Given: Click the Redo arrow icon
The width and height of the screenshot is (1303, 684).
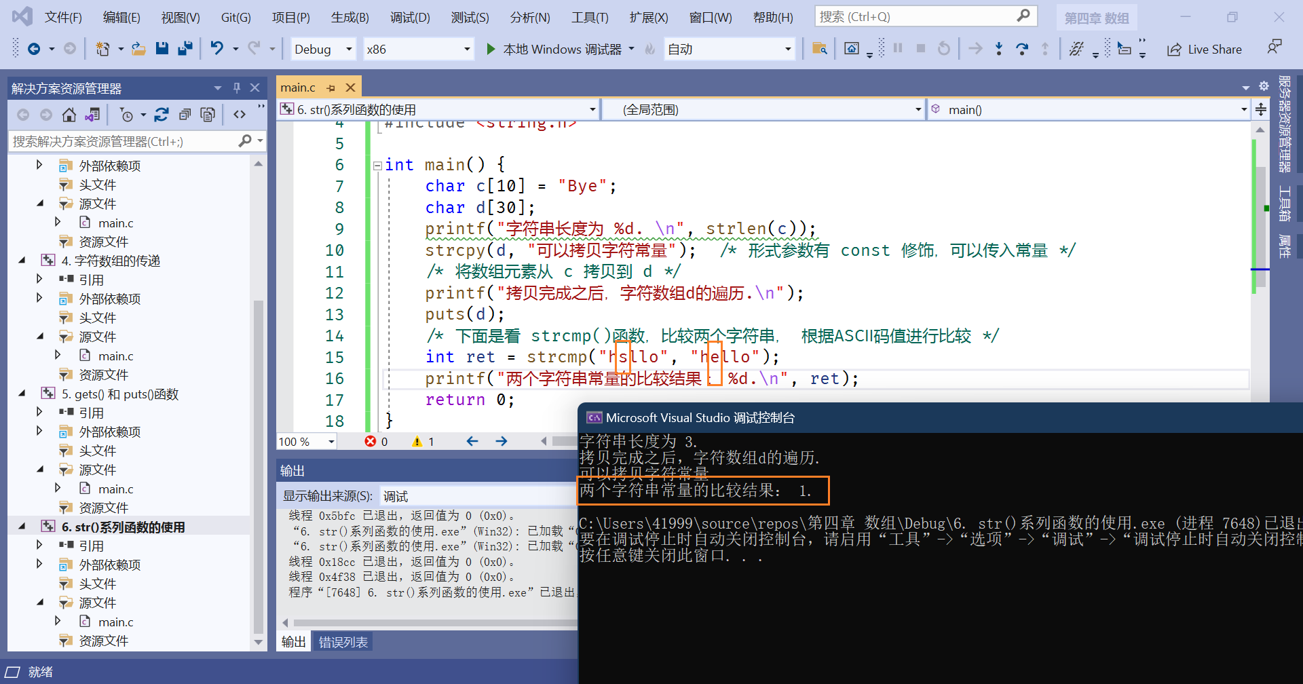Looking at the screenshot, I should coord(254,49).
